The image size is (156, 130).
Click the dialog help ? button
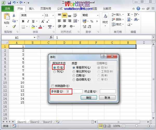[x=104, y=56]
